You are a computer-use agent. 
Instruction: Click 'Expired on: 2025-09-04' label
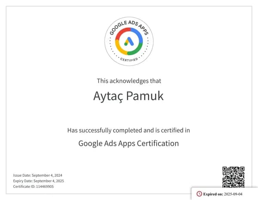coord(223,194)
